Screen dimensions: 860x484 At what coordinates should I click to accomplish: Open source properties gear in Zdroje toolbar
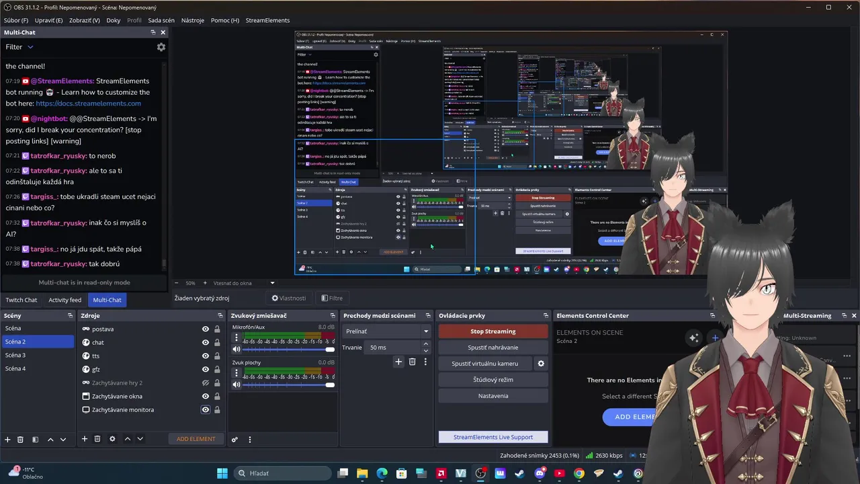tap(112, 439)
